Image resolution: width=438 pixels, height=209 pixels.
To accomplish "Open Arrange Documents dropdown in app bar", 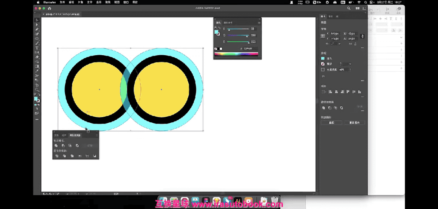I will tap(357, 9).
